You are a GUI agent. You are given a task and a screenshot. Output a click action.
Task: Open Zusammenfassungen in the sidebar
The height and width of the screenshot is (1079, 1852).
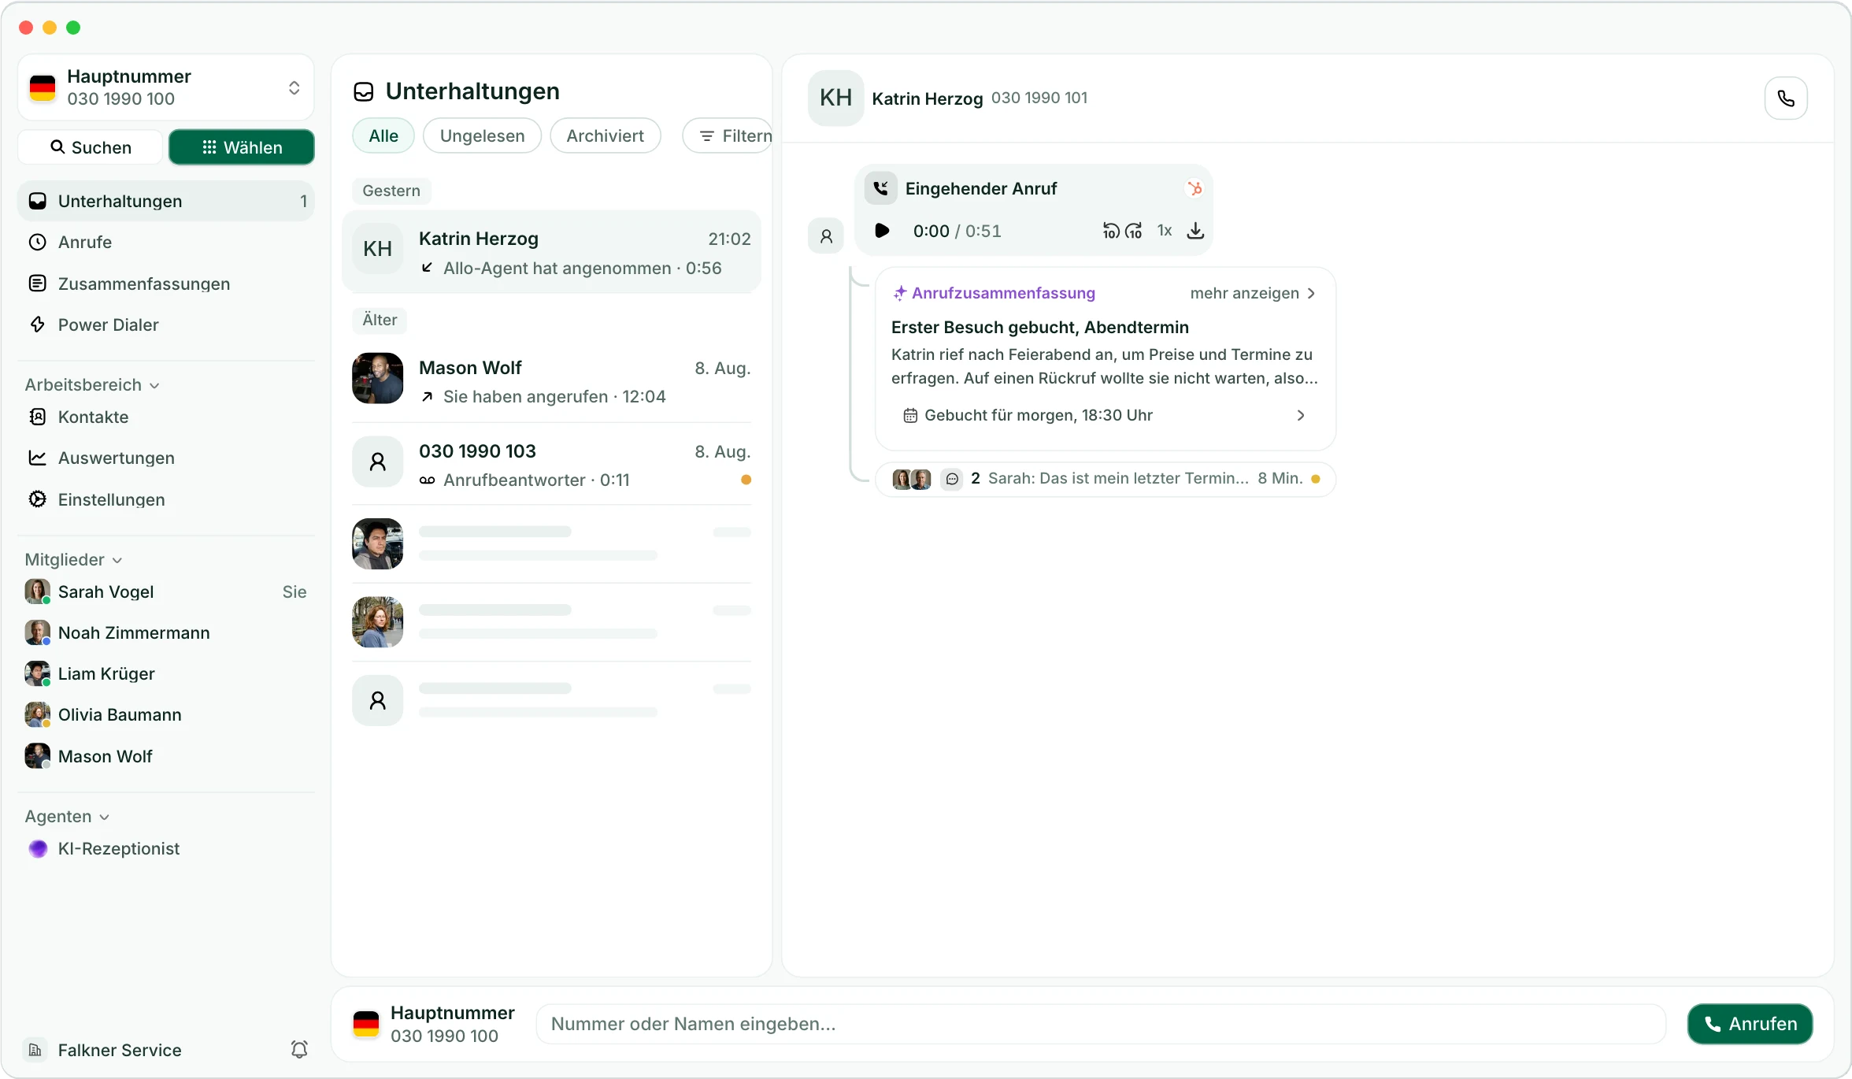pyautogui.click(x=166, y=284)
